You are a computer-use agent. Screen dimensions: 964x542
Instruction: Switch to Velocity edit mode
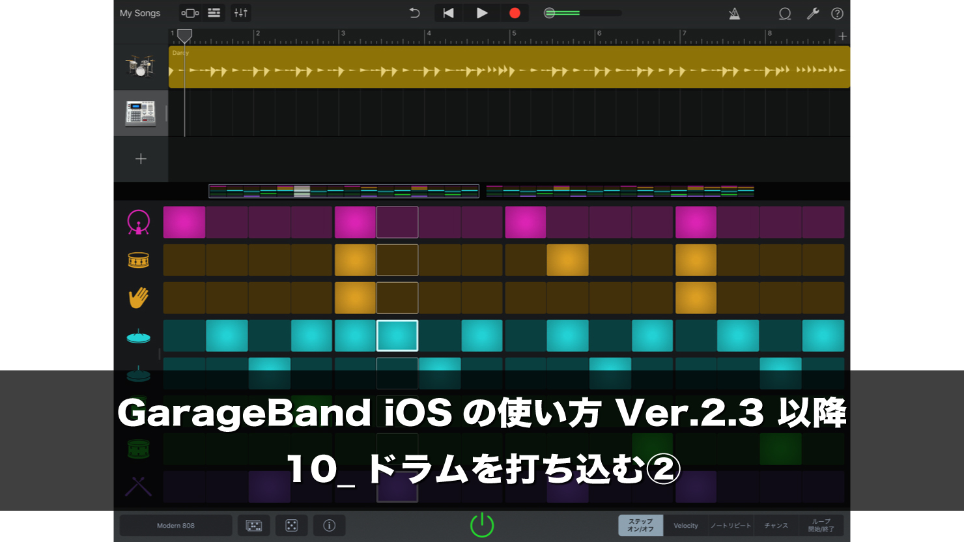[x=686, y=525]
